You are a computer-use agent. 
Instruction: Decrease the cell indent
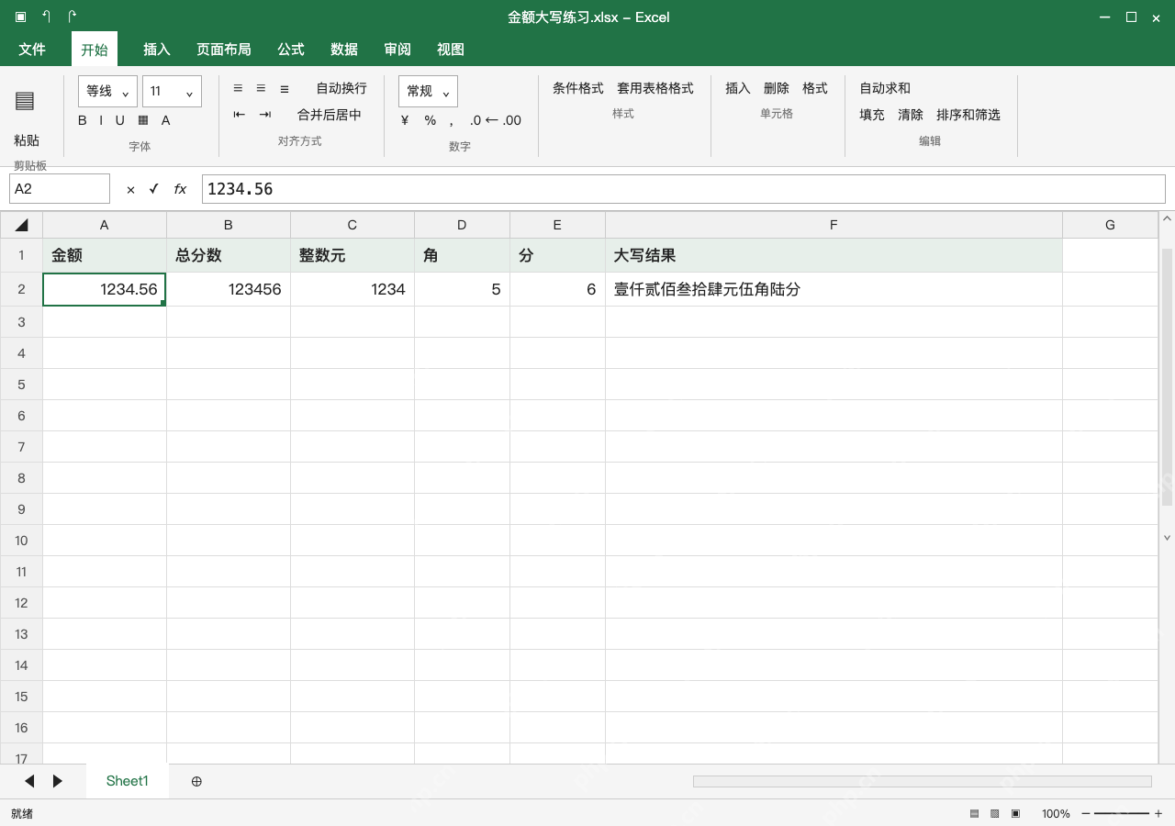[240, 115]
